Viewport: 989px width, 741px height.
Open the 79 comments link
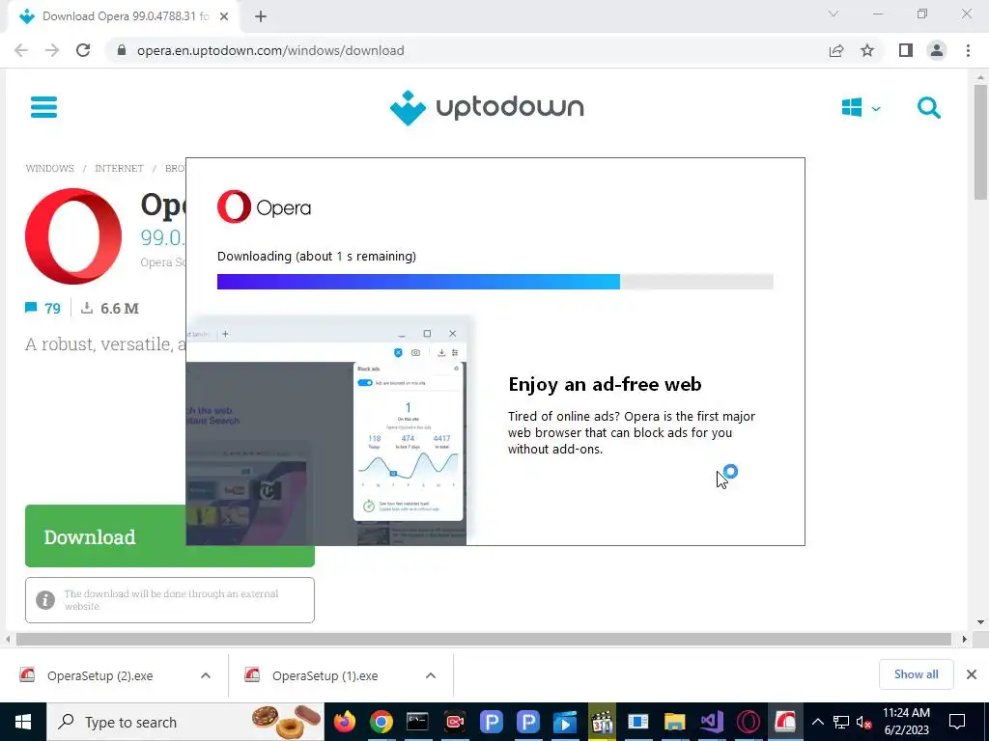pos(42,308)
